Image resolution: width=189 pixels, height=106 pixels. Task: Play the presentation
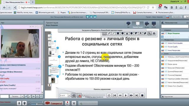point(126,95)
